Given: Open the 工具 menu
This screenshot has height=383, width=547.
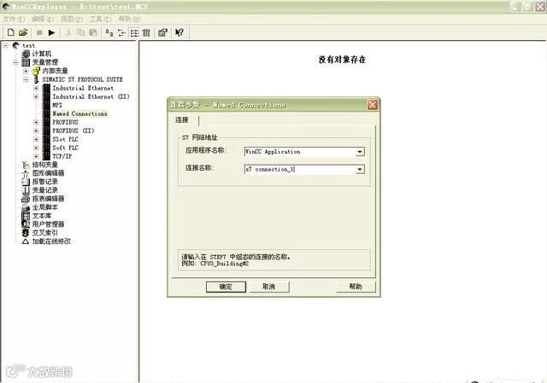Looking at the screenshot, I should click(x=100, y=19).
